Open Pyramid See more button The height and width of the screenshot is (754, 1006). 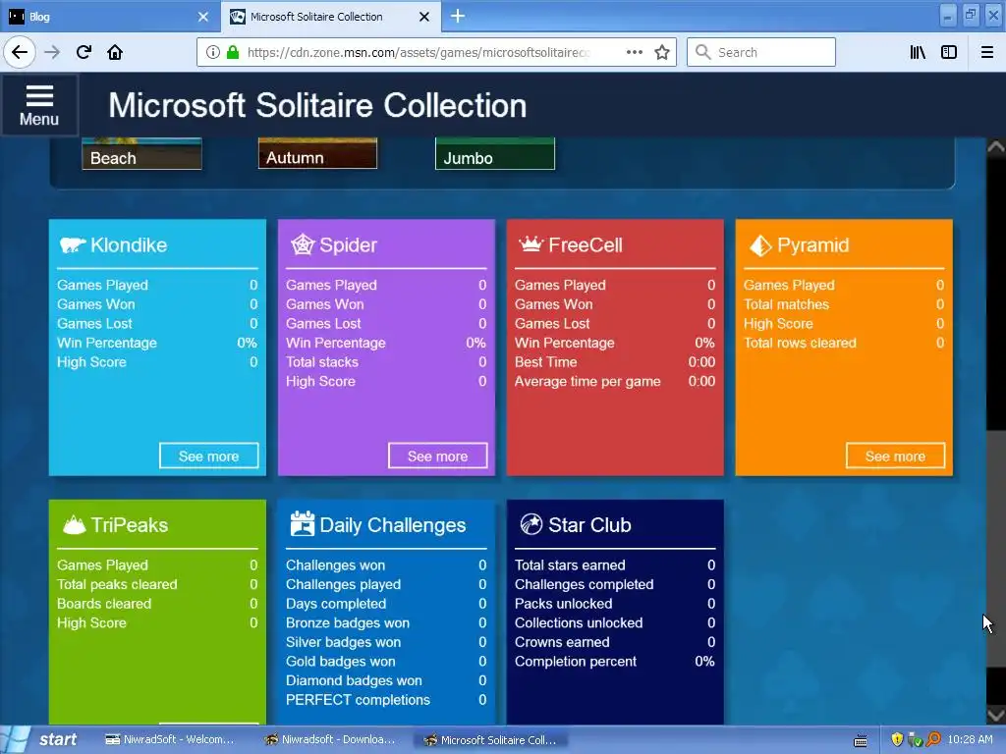coord(895,456)
